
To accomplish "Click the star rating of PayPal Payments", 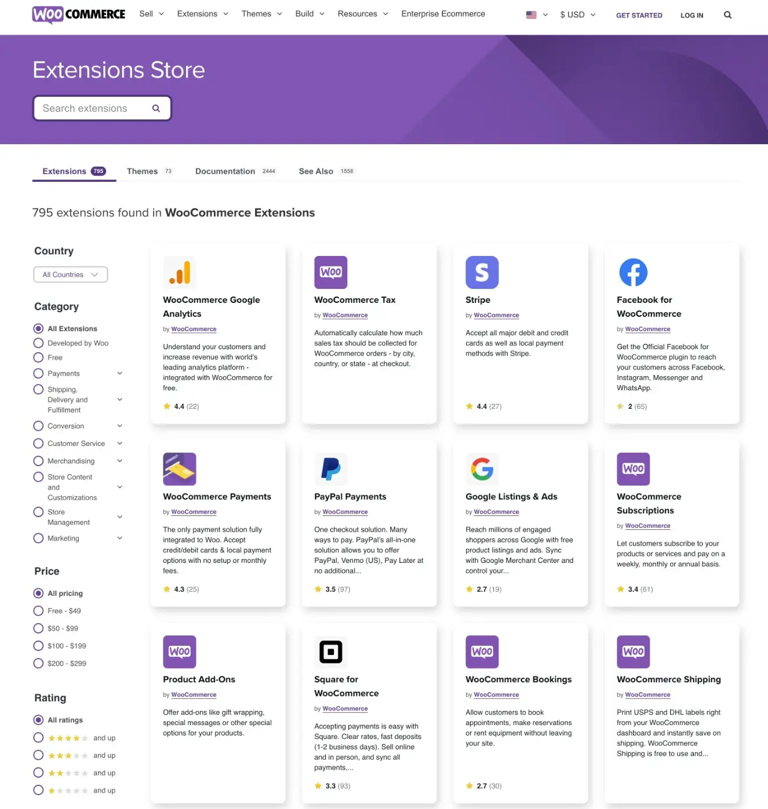I will pos(332,590).
